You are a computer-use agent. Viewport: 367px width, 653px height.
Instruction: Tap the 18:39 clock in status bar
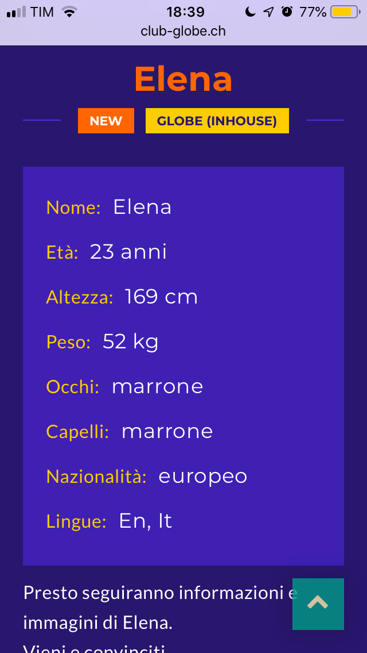click(x=185, y=12)
